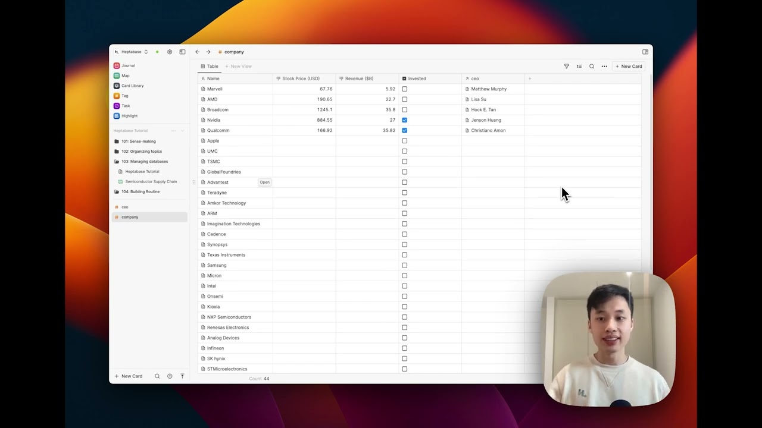
Task: Go forward with the right arrow
Action: [x=208, y=52]
